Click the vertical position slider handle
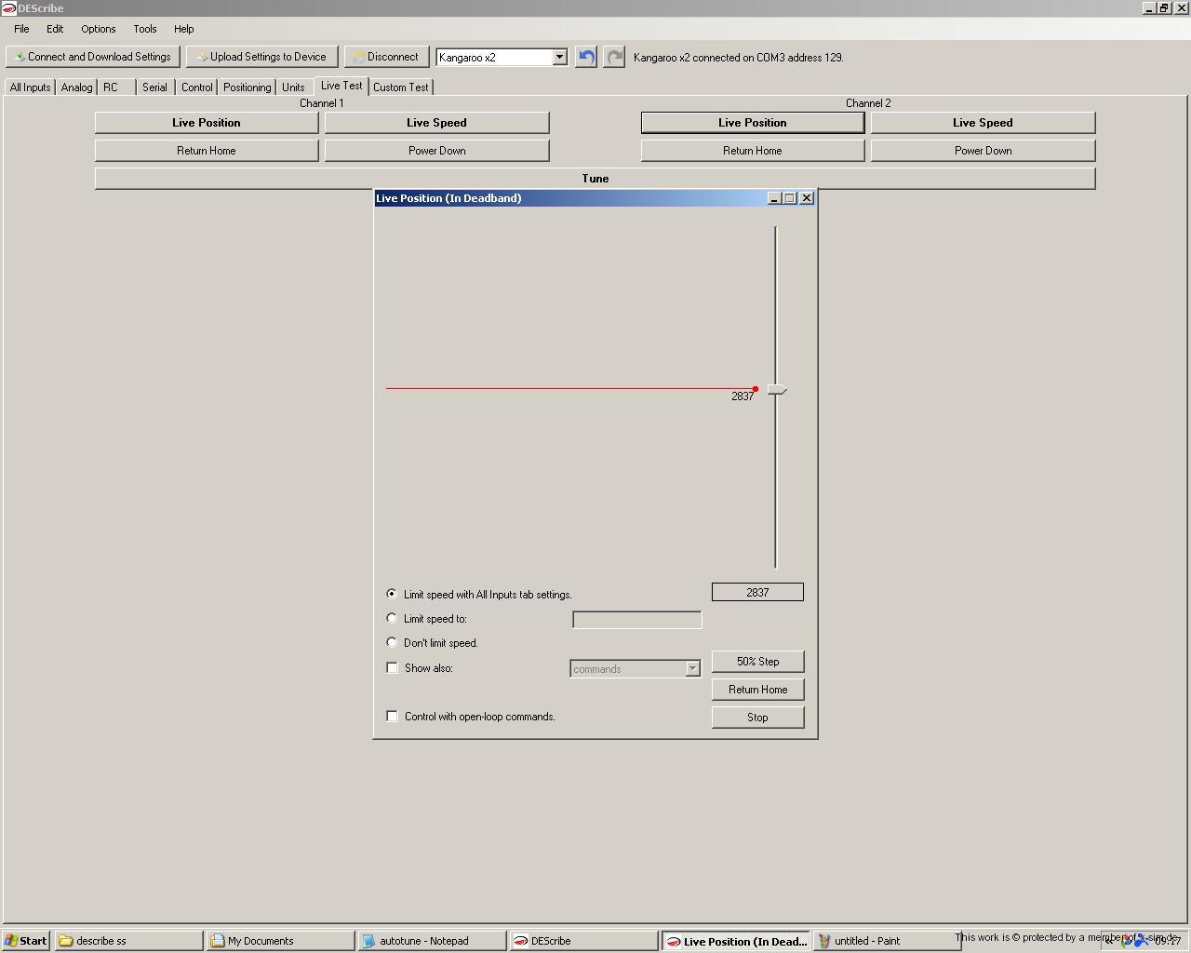The height and width of the screenshot is (953, 1191). point(776,389)
